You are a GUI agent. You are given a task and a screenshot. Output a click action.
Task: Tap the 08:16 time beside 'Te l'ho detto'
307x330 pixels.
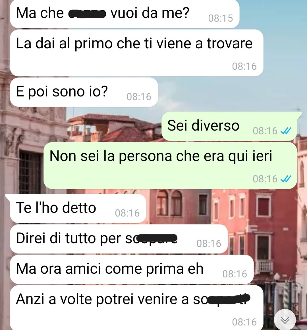click(x=127, y=213)
